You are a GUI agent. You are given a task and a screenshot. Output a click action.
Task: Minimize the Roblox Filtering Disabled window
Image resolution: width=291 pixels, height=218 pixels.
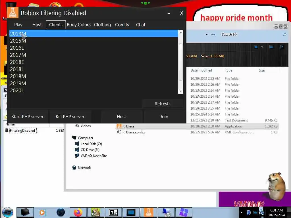(x=169, y=13)
